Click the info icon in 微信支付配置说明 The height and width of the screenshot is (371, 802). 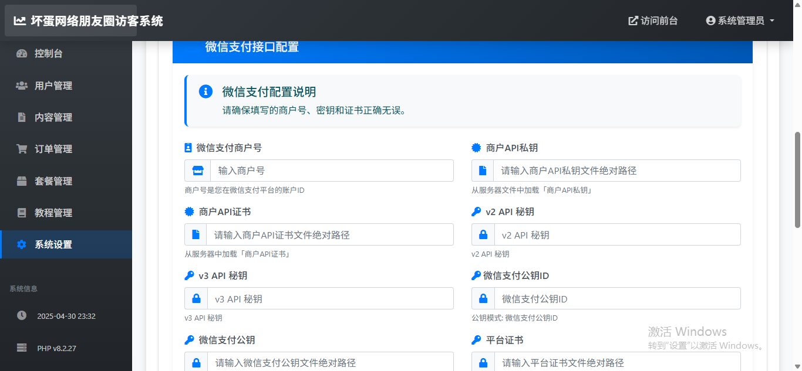(x=205, y=91)
